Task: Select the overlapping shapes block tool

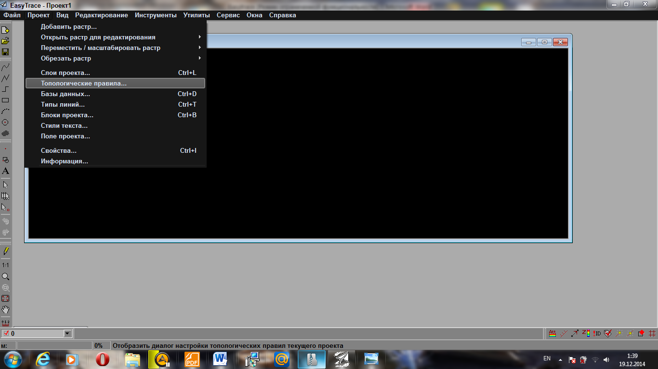Action: (5, 160)
